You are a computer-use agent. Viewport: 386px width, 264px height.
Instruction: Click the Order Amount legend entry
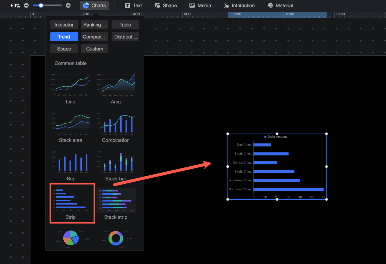tap(276, 137)
